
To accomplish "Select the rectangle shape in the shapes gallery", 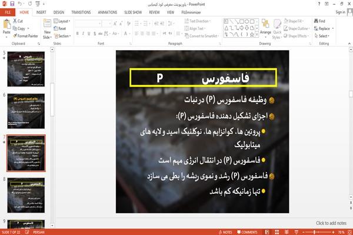I will tap(242, 21).
